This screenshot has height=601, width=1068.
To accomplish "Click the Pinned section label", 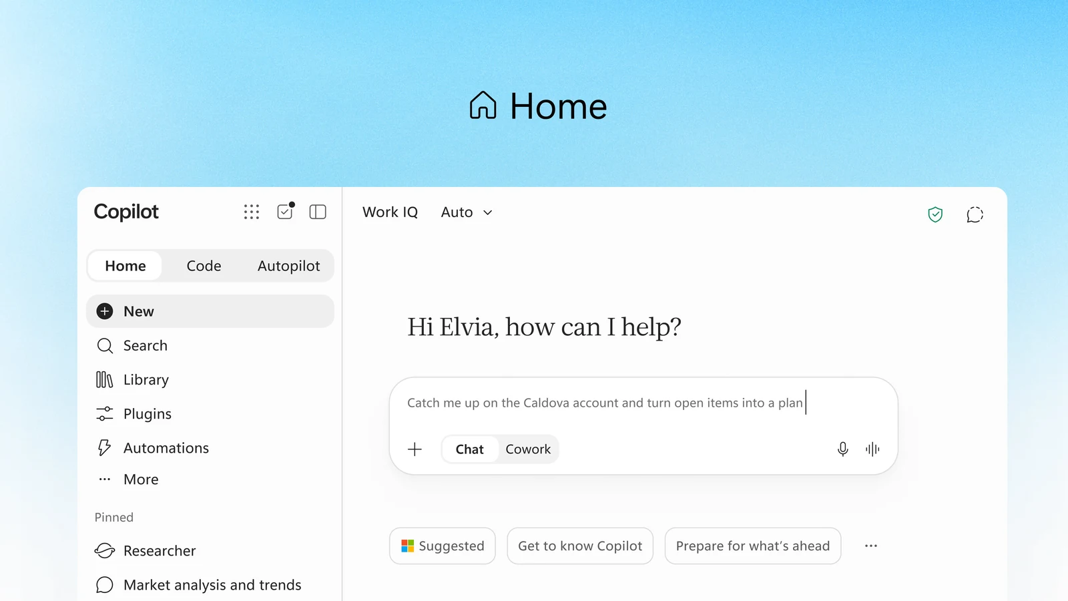I will click(114, 518).
